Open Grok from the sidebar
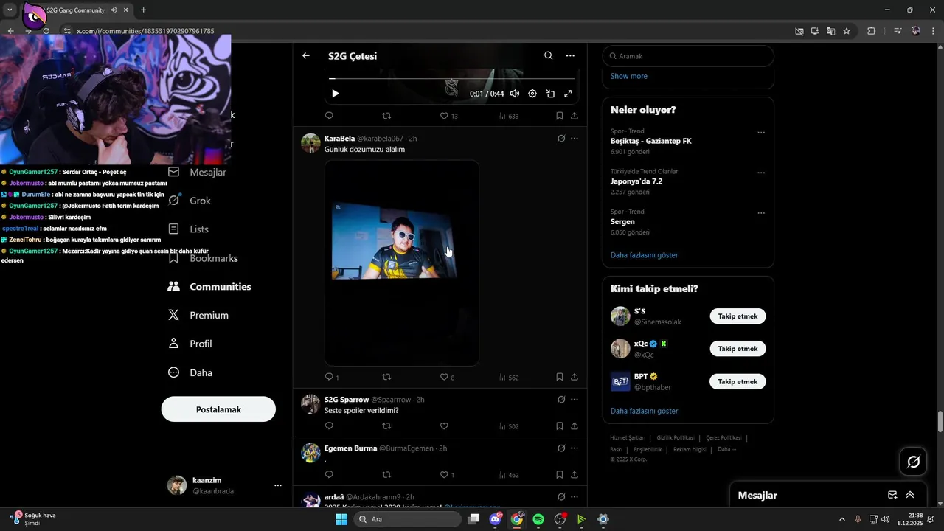This screenshot has width=944, height=531. click(190, 201)
